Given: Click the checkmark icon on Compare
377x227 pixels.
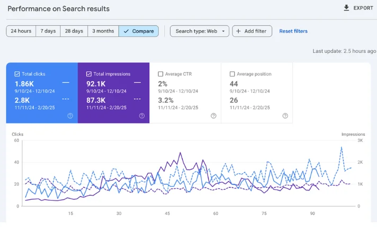Looking at the screenshot, I should tap(125, 31).
